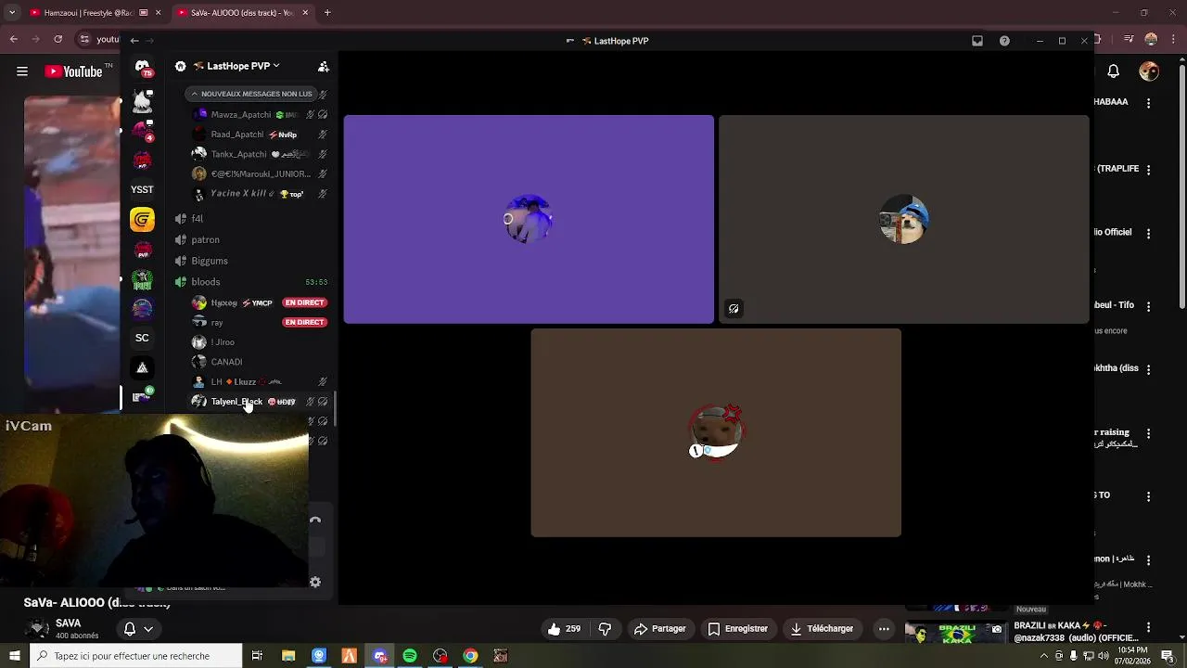Open the triangle logo server icon
1187x668 pixels.
point(142,367)
